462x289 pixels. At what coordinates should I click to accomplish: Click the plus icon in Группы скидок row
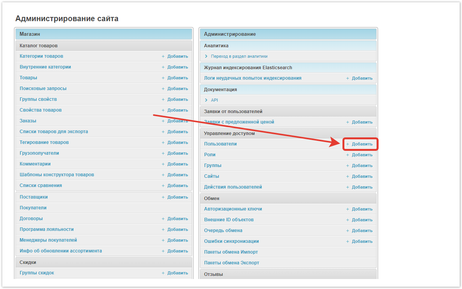coord(163,273)
